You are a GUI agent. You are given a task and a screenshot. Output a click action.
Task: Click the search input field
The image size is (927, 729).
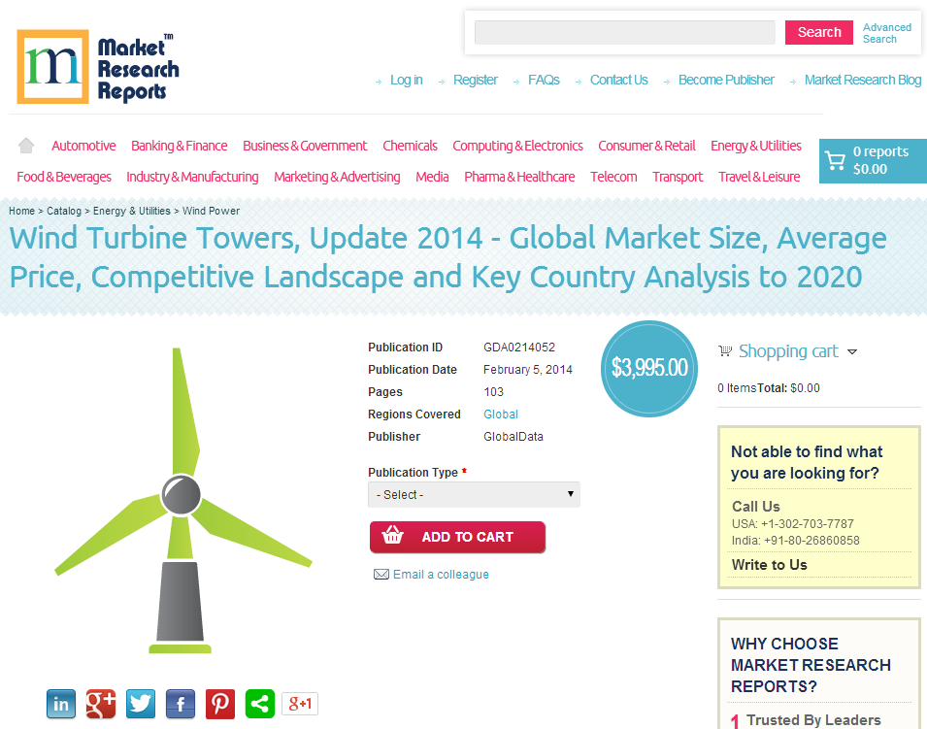point(624,32)
